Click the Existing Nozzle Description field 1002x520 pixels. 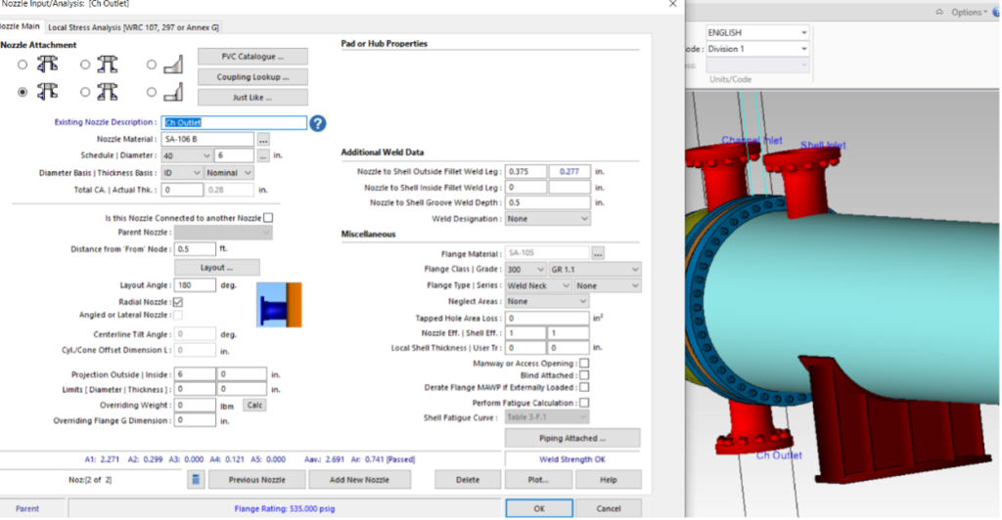pos(234,122)
